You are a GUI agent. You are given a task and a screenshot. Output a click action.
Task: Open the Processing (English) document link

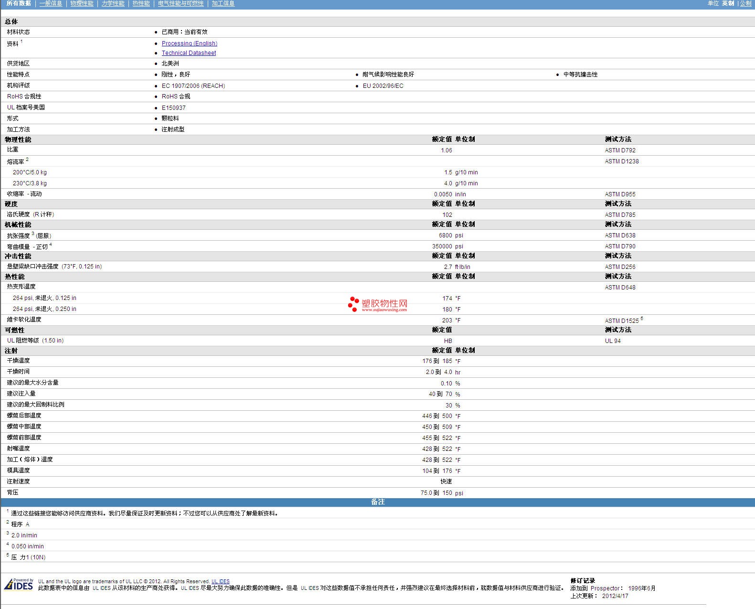(x=189, y=43)
